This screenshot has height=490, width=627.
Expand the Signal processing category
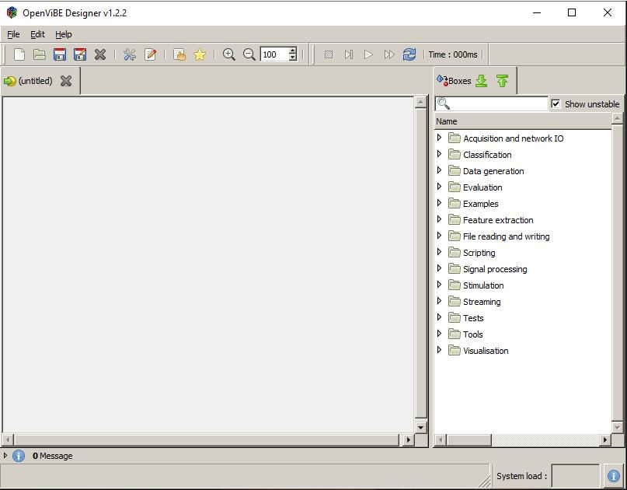[439, 268]
